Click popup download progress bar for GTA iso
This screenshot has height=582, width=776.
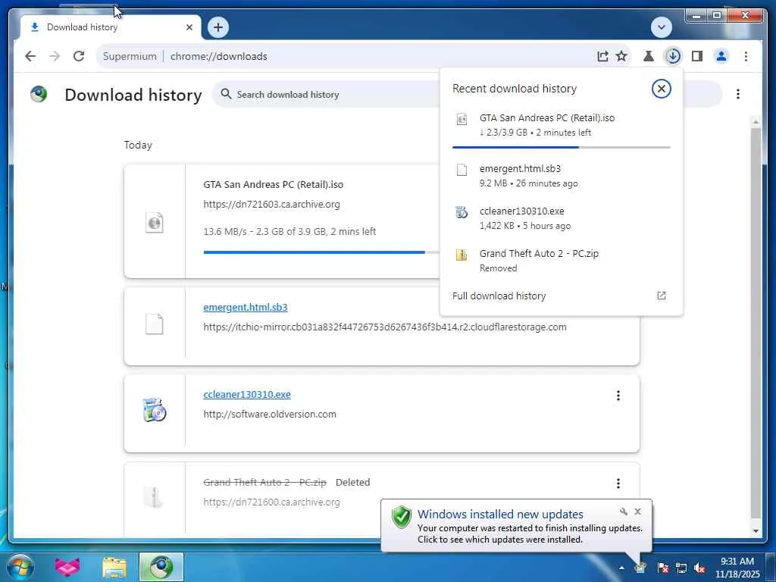562,148
